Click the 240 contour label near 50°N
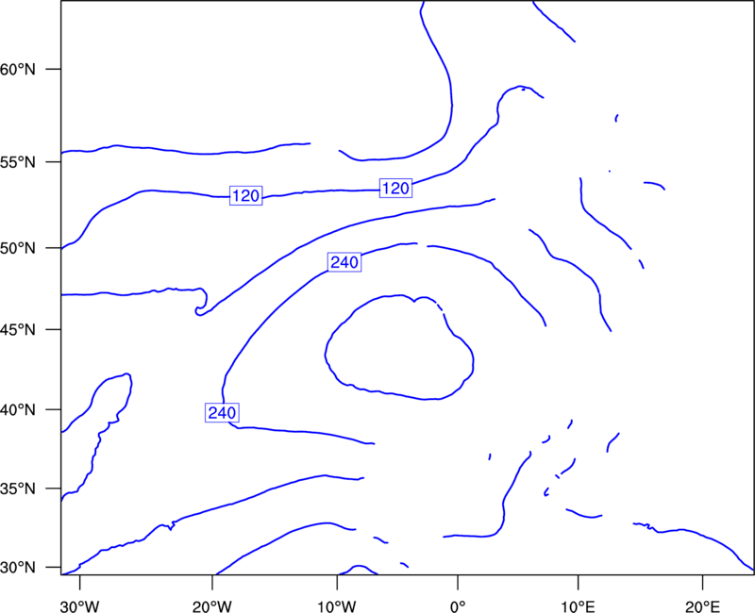 [344, 262]
